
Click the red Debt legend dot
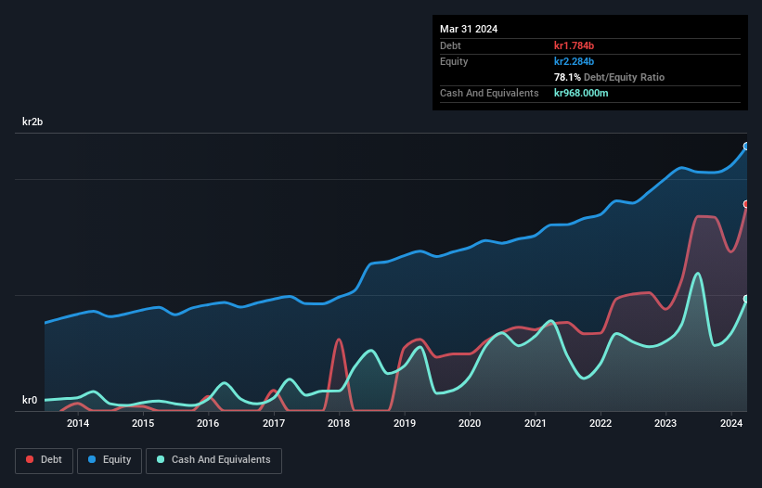coord(30,459)
